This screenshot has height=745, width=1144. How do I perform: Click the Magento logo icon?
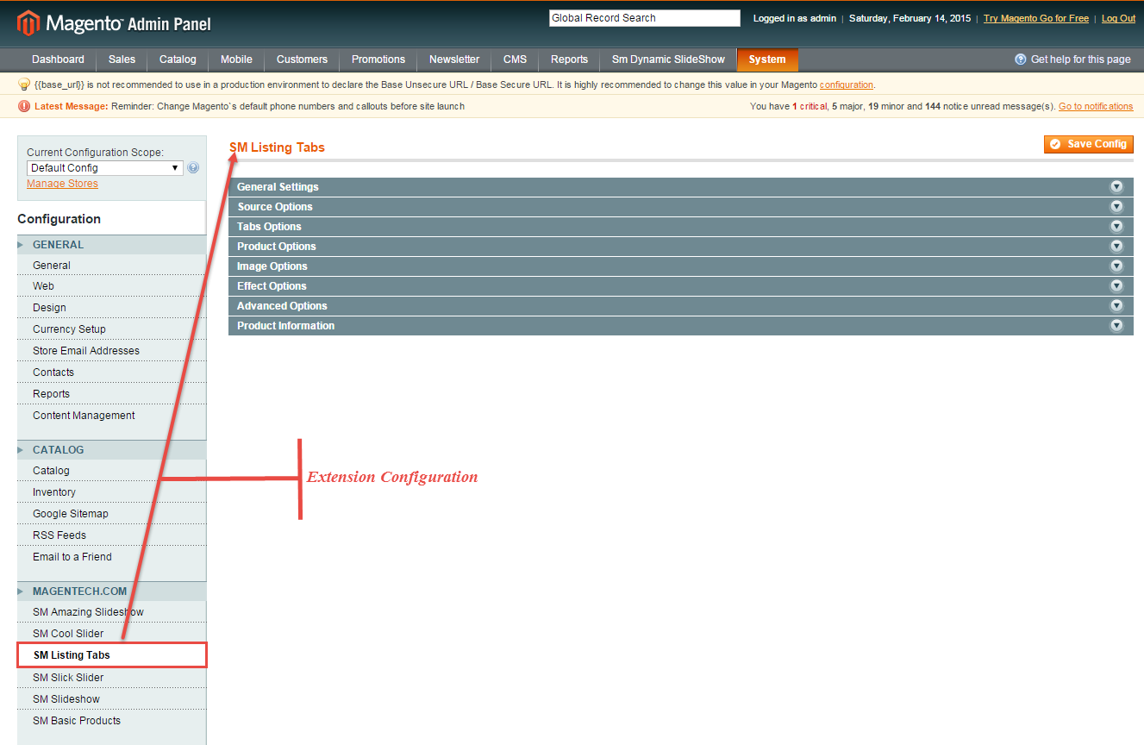pyautogui.click(x=28, y=23)
